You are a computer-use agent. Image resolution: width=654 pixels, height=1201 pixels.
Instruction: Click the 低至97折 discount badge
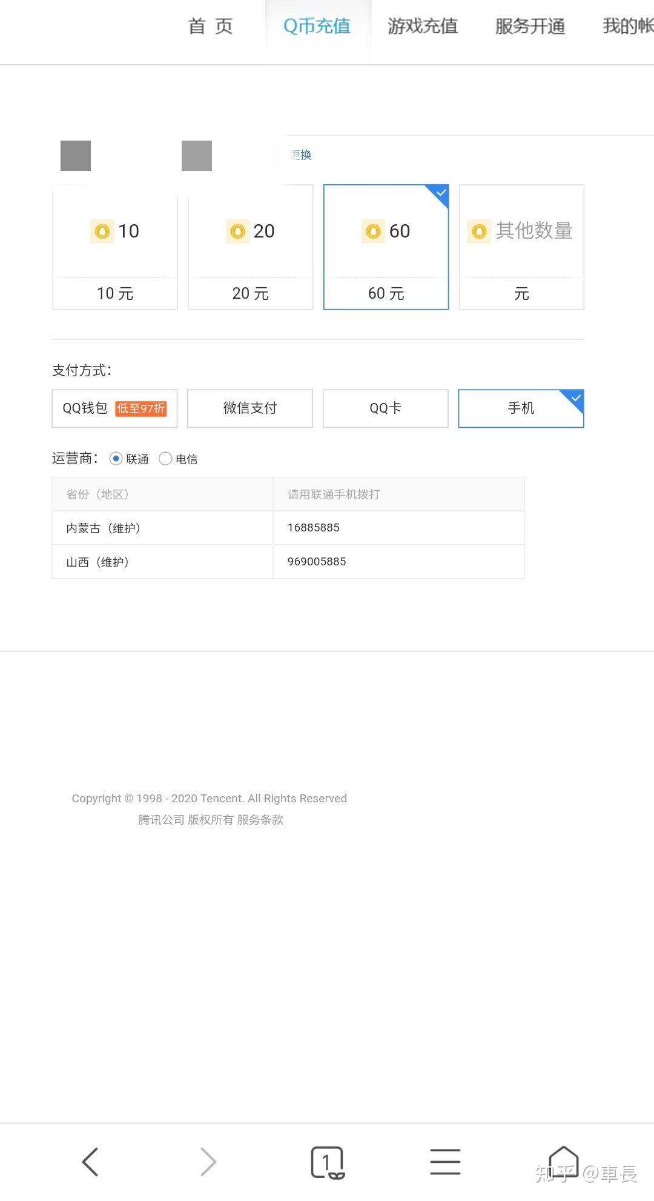point(141,408)
